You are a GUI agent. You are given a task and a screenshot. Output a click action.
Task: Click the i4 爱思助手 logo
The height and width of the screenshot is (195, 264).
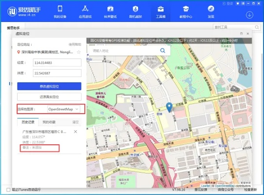tap(24, 11)
